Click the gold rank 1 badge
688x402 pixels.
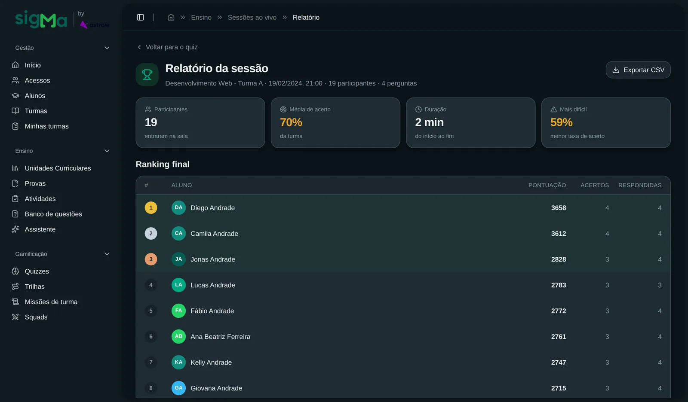click(151, 207)
